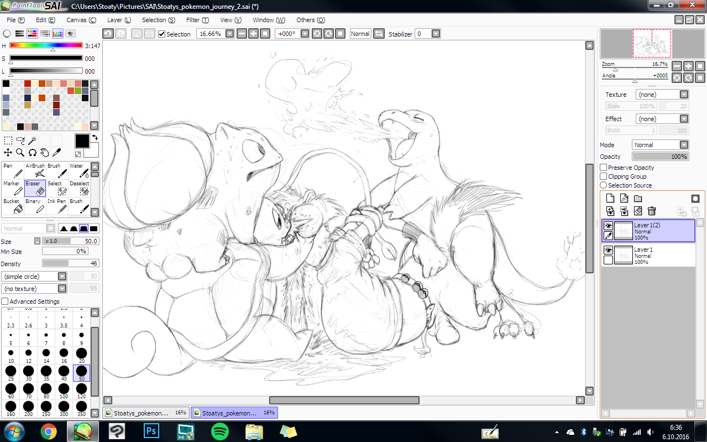Open the no texture brush dropdown

tap(62, 289)
